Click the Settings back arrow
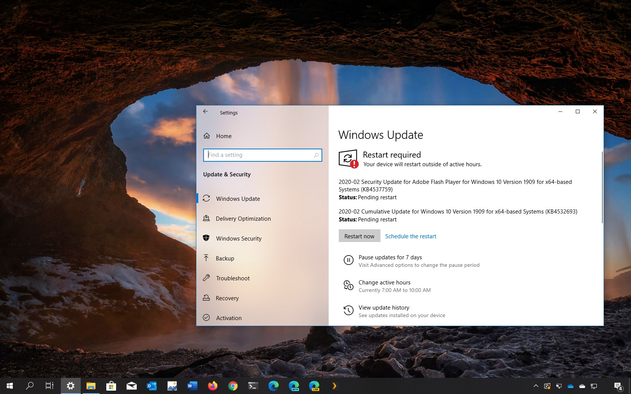The width and height of the screenshot is (631, 394). (x=205, y=111)
